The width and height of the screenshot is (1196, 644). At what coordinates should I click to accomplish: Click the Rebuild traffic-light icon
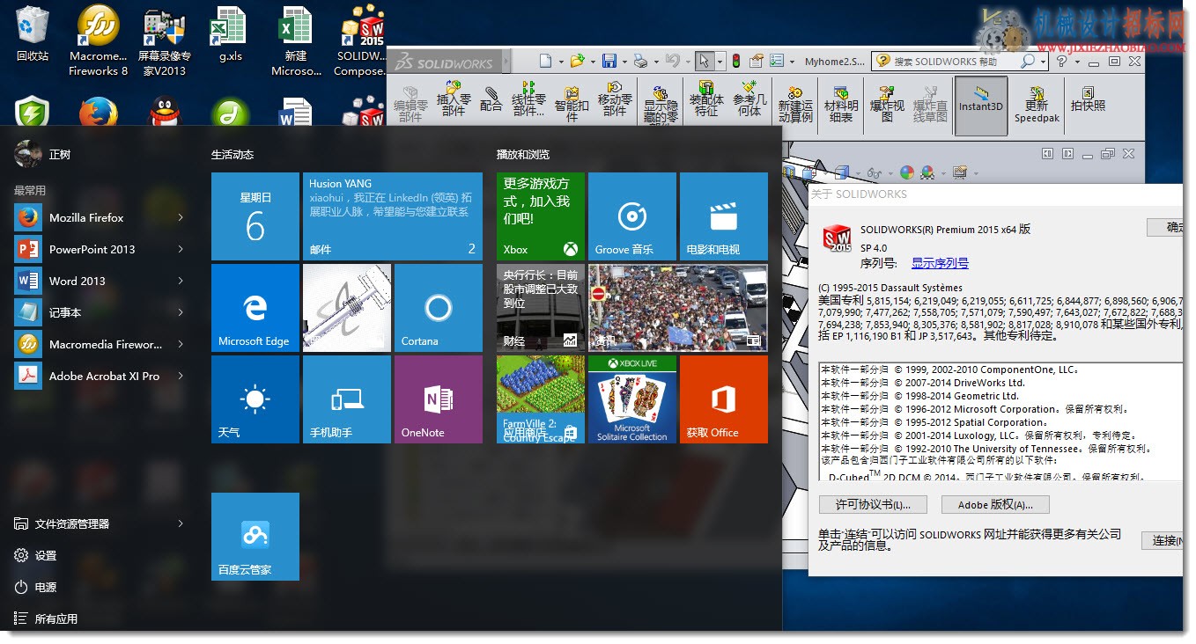[x=735, y=61]
